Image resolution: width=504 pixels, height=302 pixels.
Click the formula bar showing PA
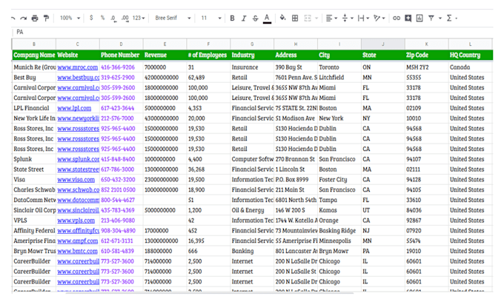point(252,32)
